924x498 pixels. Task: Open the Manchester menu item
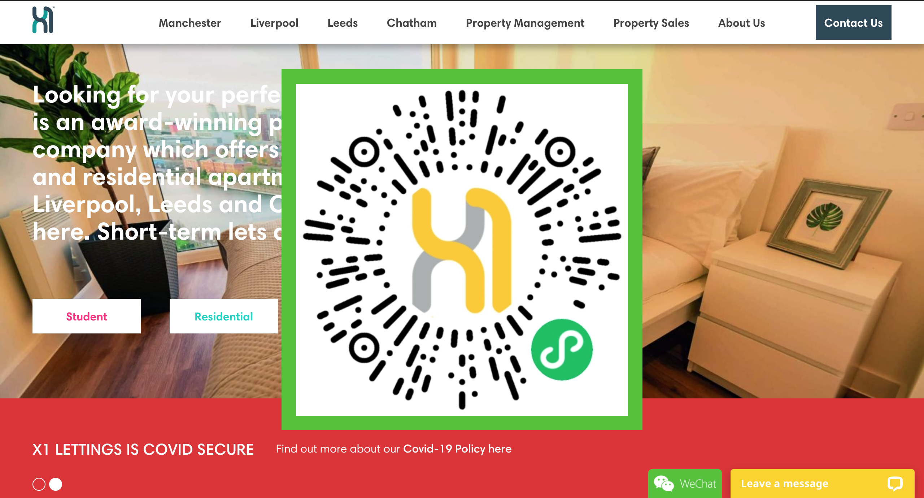[190, 23]
